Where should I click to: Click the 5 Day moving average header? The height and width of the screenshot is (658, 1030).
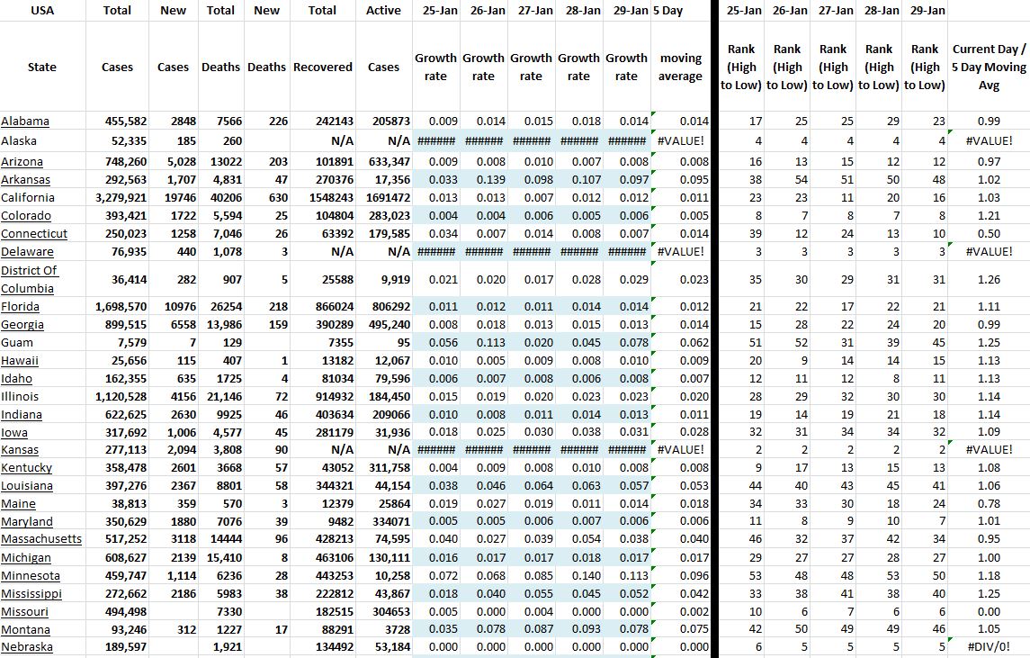(x=680, y=68)
